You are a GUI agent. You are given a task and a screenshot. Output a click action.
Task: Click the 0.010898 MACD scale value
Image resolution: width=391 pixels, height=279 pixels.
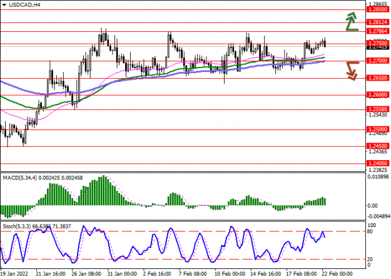[378, 177]
